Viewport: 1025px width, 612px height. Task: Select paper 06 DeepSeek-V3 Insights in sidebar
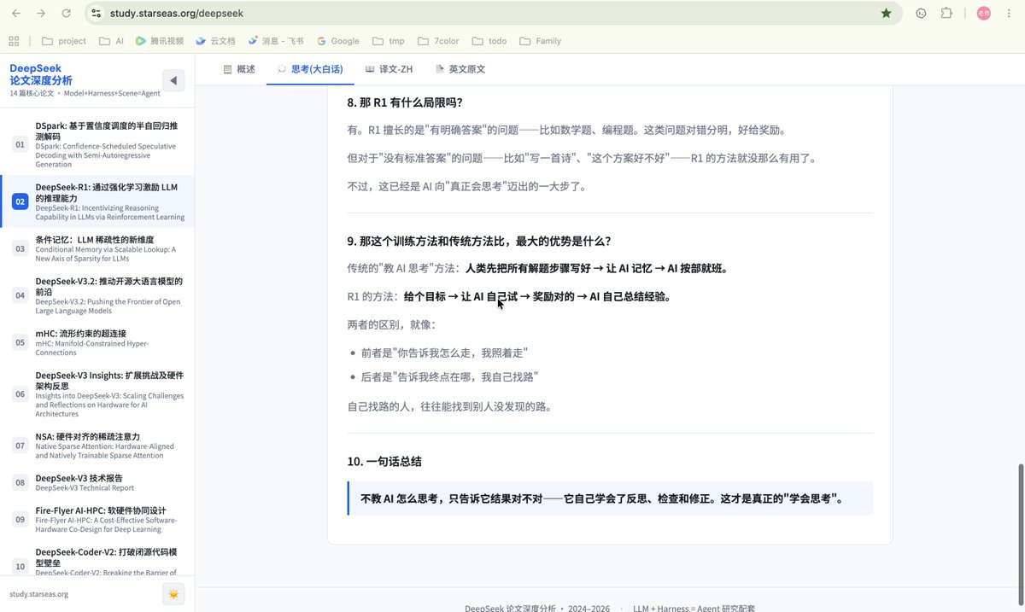[97, 394]
